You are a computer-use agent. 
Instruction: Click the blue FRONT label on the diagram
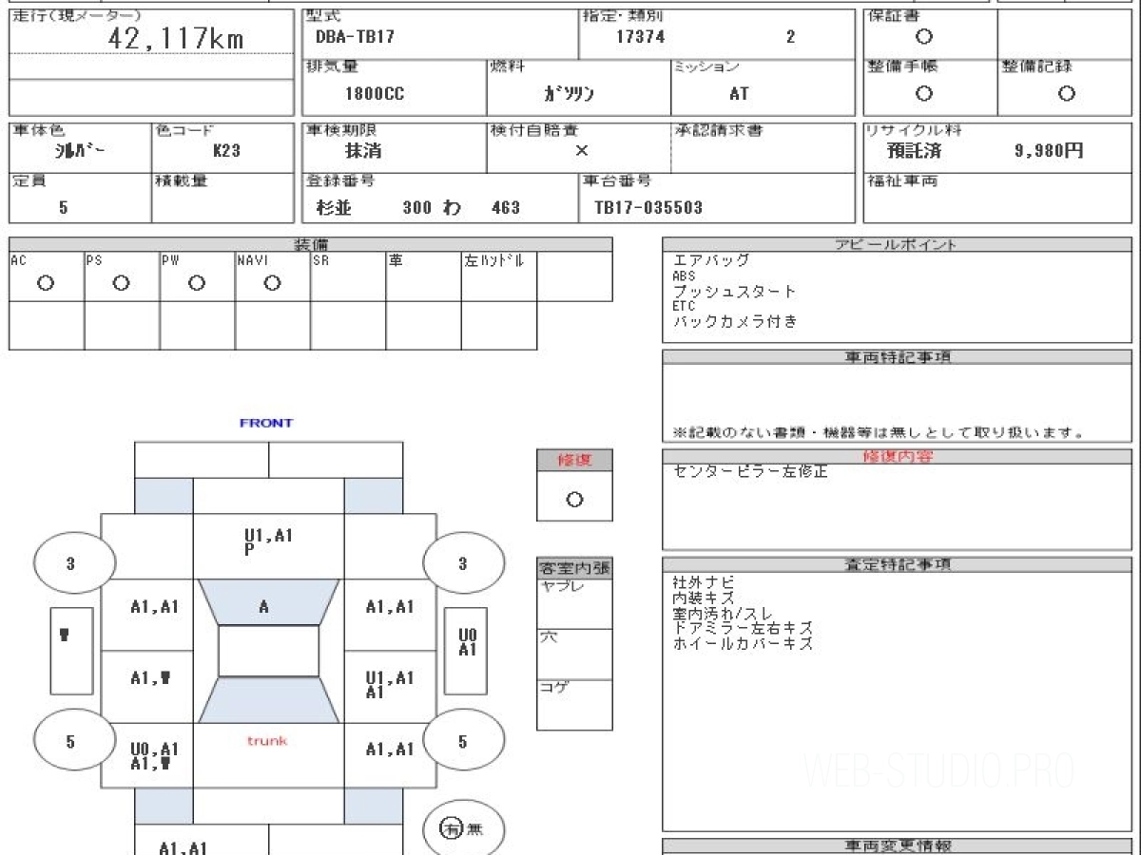pyautogui.click(x=266, y=423)
